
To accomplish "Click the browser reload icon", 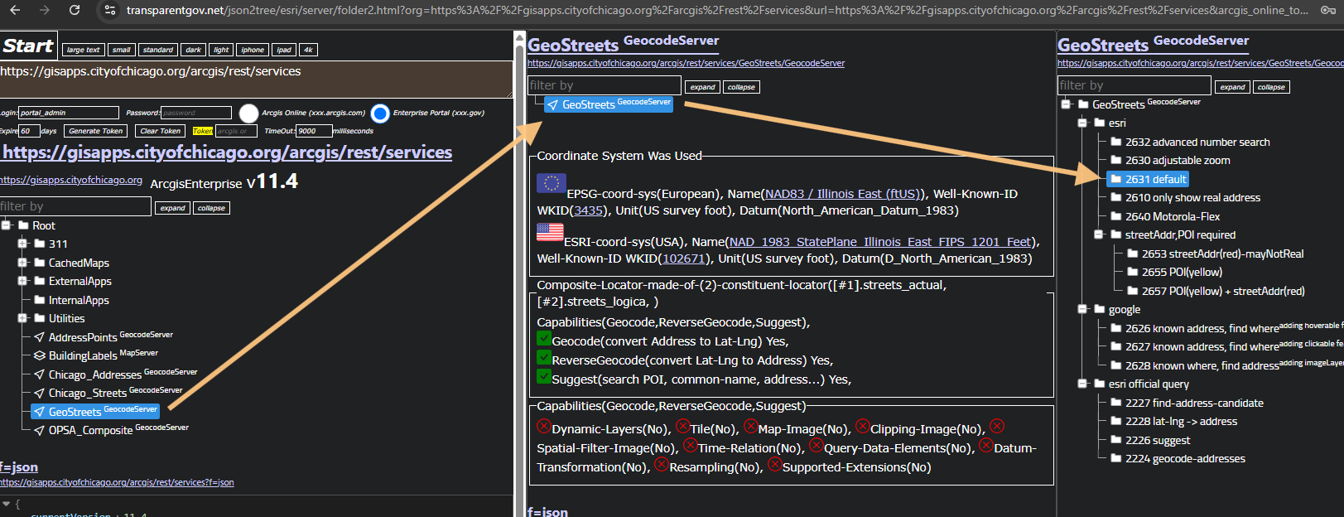I will pos(75,10).
